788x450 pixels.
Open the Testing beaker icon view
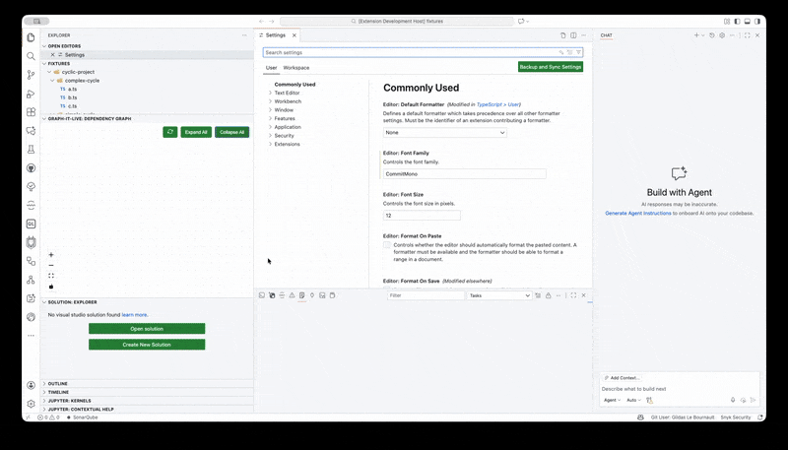coord(31,149)
